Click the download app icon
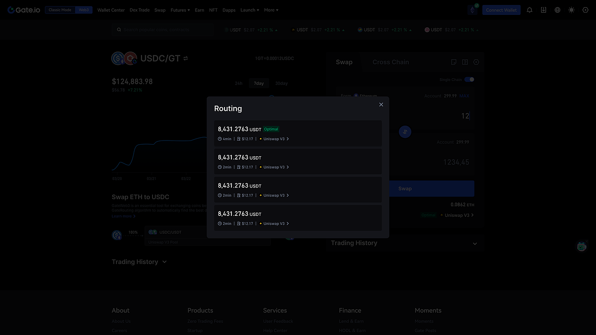The width and height of the screenshot is (596, 335). 543,10
